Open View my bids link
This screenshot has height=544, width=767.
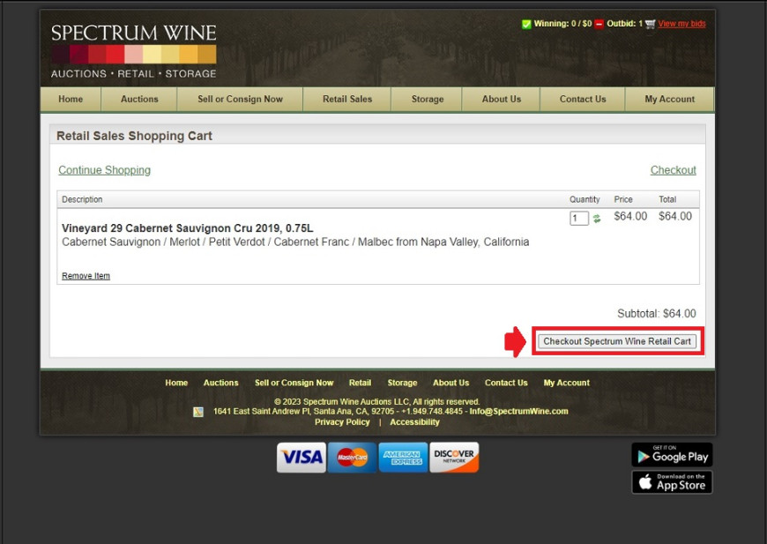(x=681, y=24)
